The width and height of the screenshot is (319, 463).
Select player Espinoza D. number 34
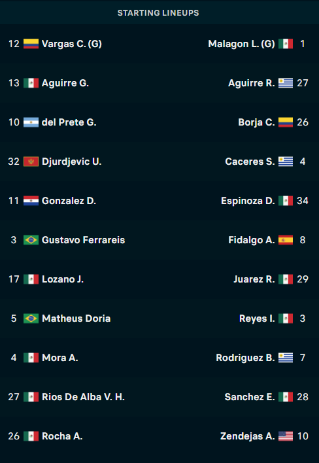(x=248, y=201)
